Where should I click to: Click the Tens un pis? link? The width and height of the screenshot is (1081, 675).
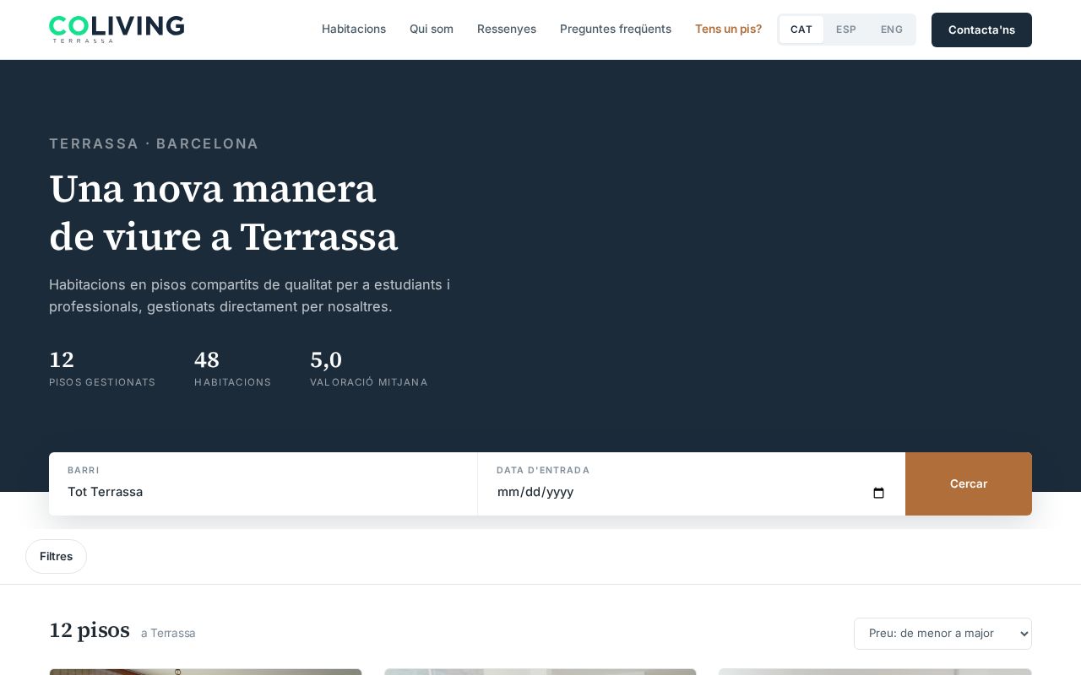(728, 30)
